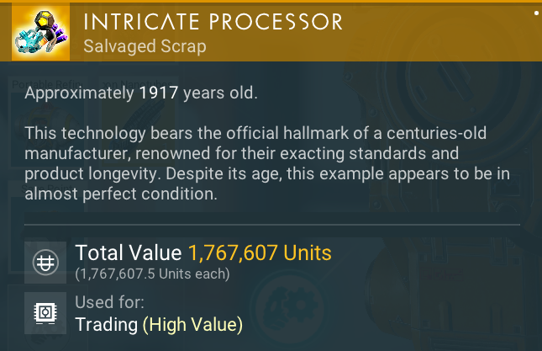
Task: Click the horizontal divider line
Action: tap(271, 225)
